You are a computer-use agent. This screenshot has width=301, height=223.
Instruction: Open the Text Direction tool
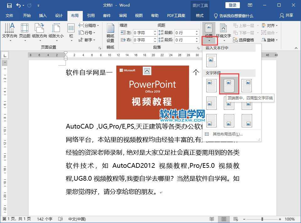pyautogui.click(x=9, y=32)
